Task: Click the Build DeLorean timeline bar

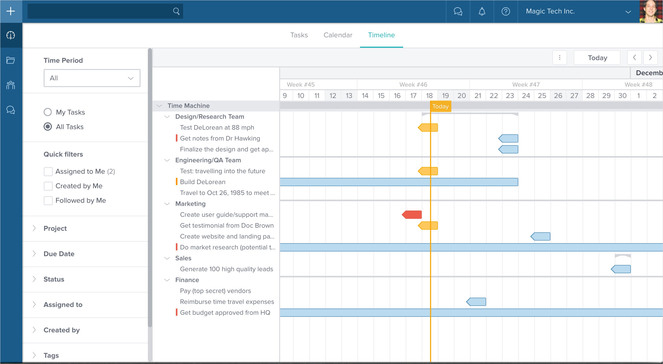Action: [x=363, y=182]
